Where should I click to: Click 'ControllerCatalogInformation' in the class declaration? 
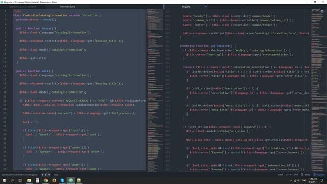tap(45, 15)
